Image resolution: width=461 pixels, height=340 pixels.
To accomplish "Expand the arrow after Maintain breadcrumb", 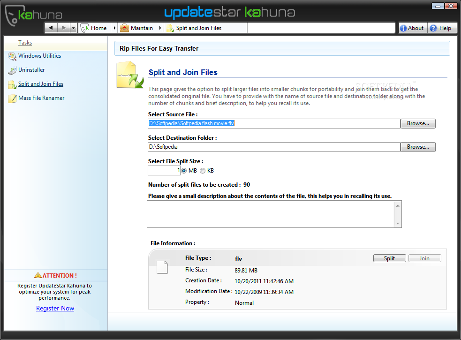I will (x=160, y=28).
